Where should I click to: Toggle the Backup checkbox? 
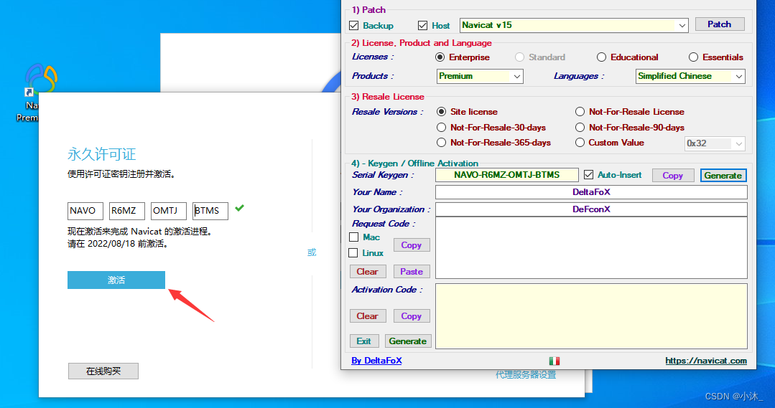coord(354,26)
